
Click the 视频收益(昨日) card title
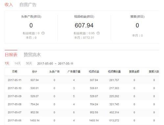(84, 16)
